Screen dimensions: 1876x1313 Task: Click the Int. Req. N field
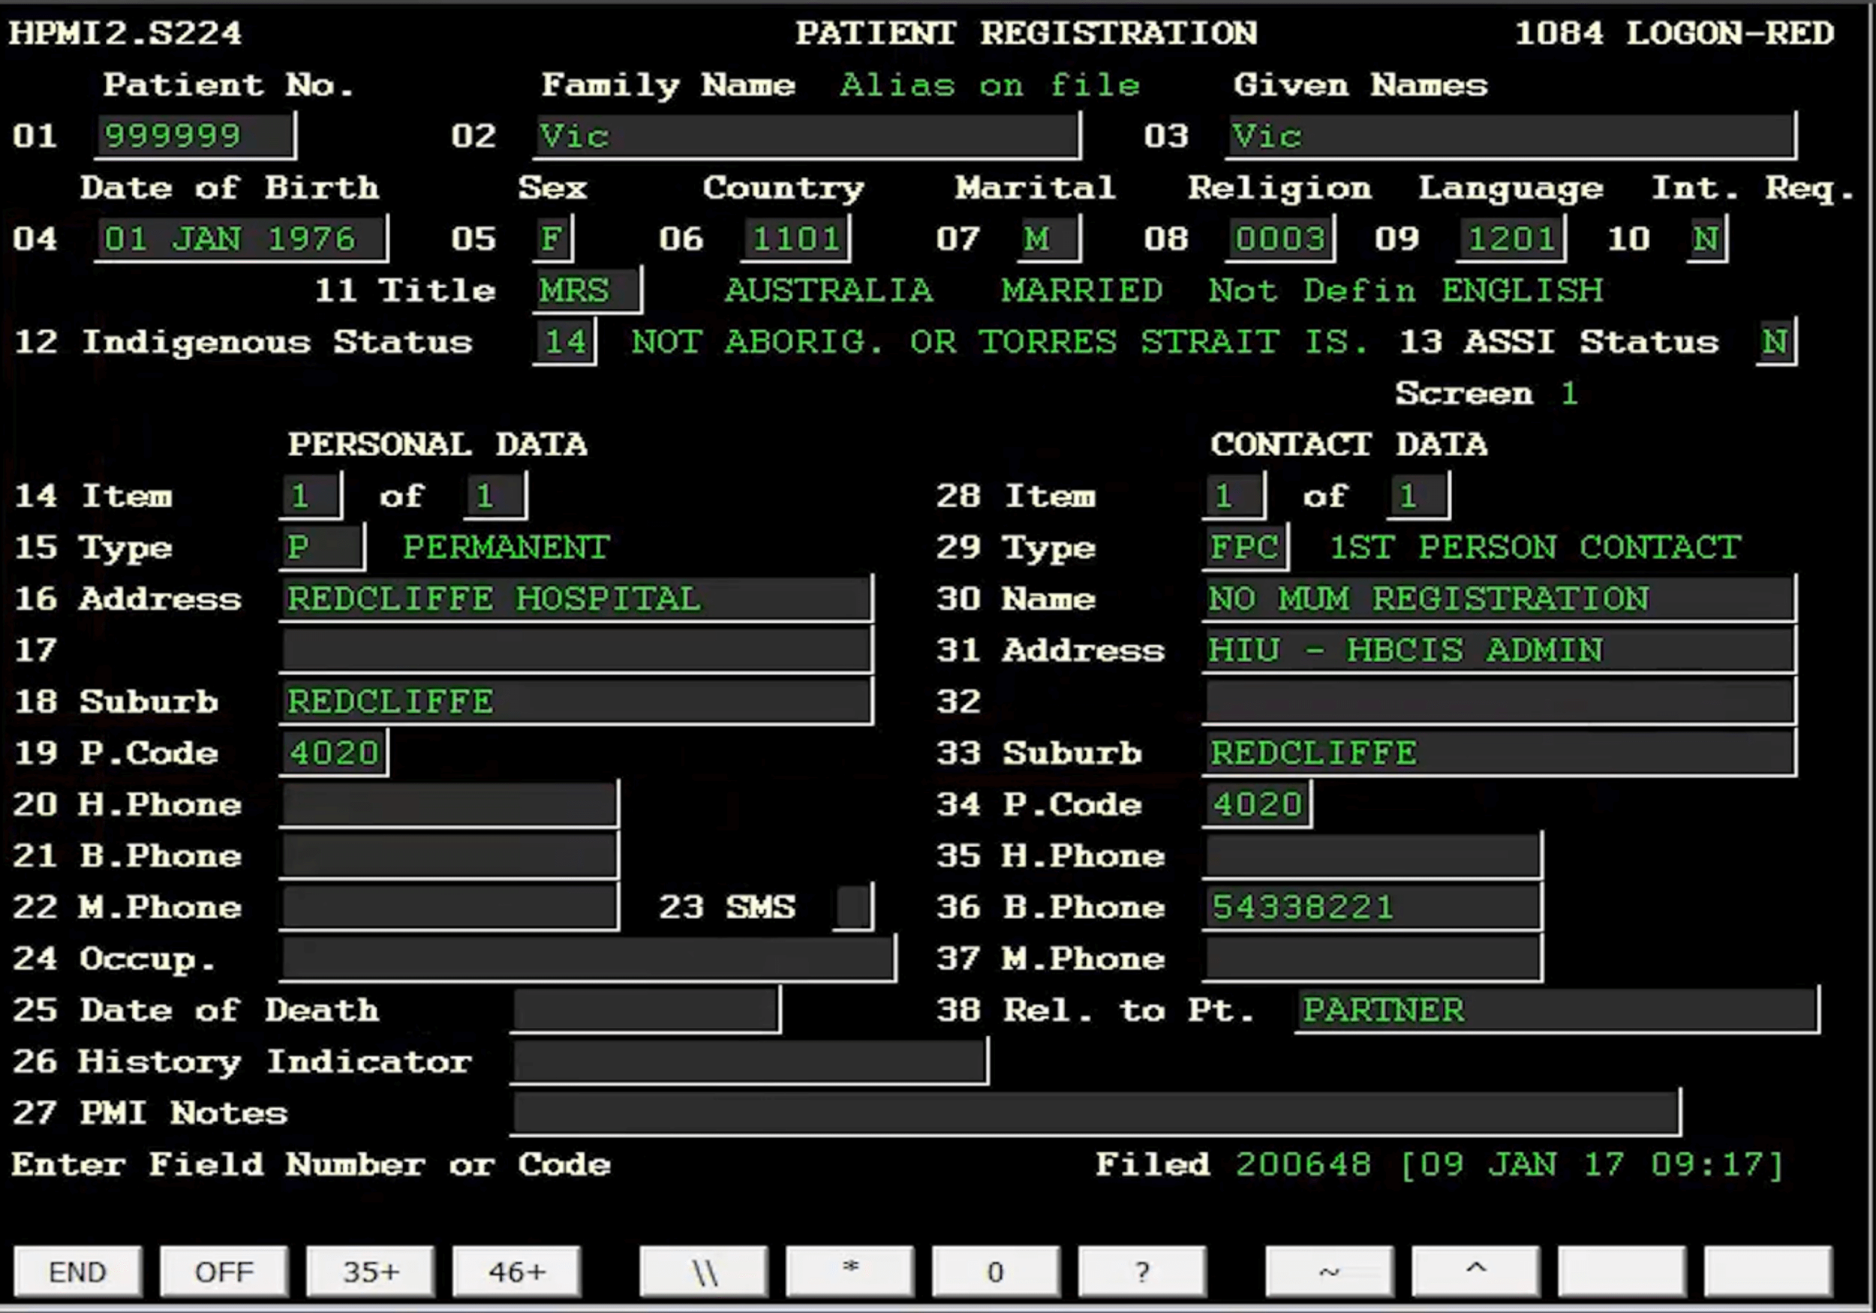click(x=1706, y=239)
